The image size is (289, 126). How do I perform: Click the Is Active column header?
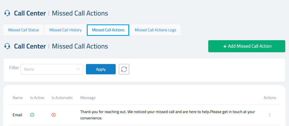(x=37, y=98)
